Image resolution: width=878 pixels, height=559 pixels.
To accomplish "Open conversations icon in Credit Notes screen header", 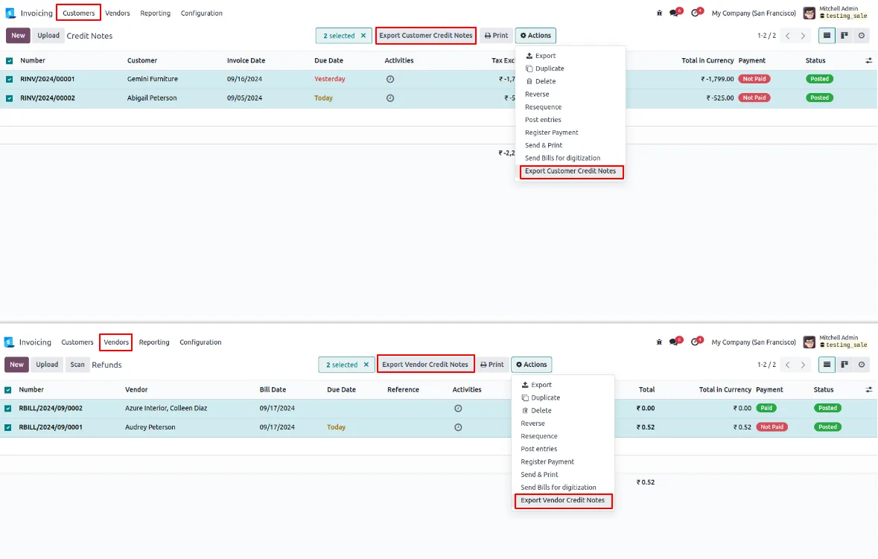I will pyautogui.click(x=675, y=13).
